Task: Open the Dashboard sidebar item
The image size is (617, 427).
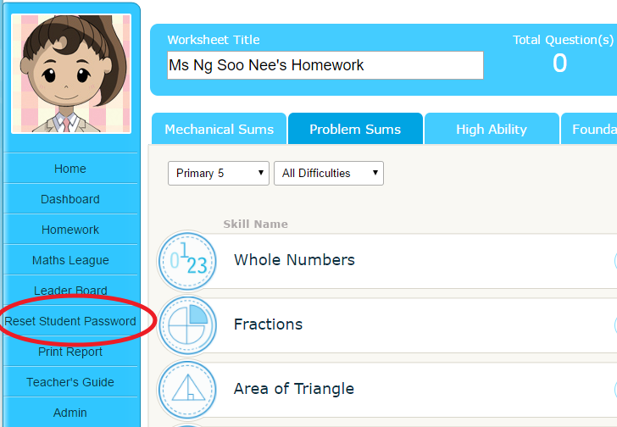Action: (70, 199)
